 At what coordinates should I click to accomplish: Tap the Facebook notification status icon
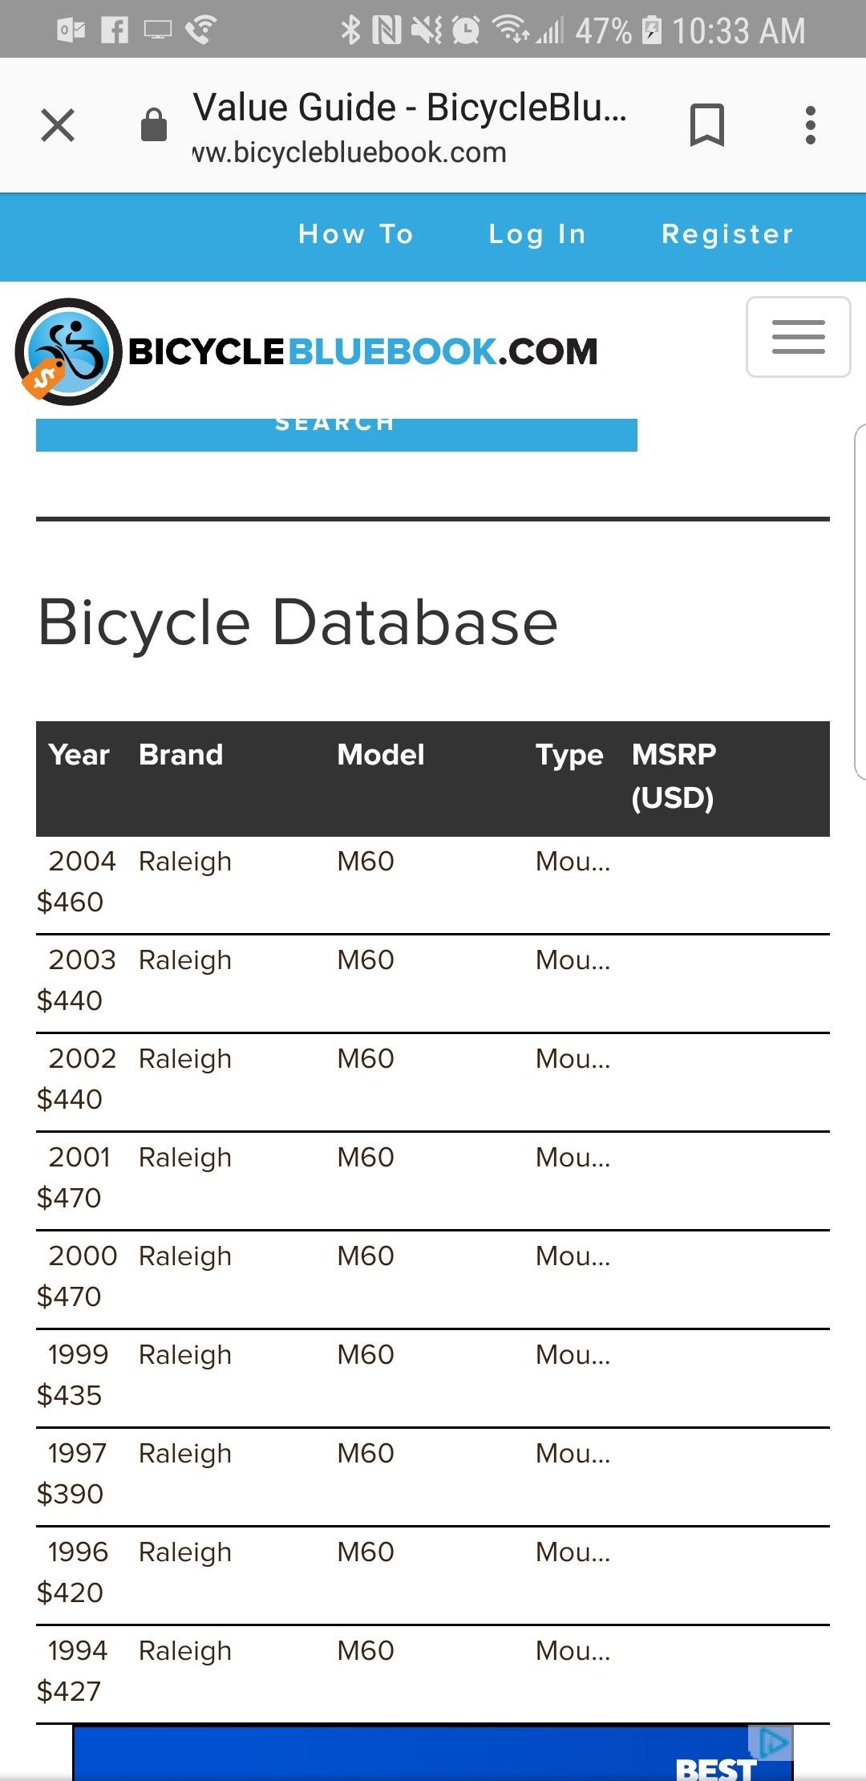[115, 30]
